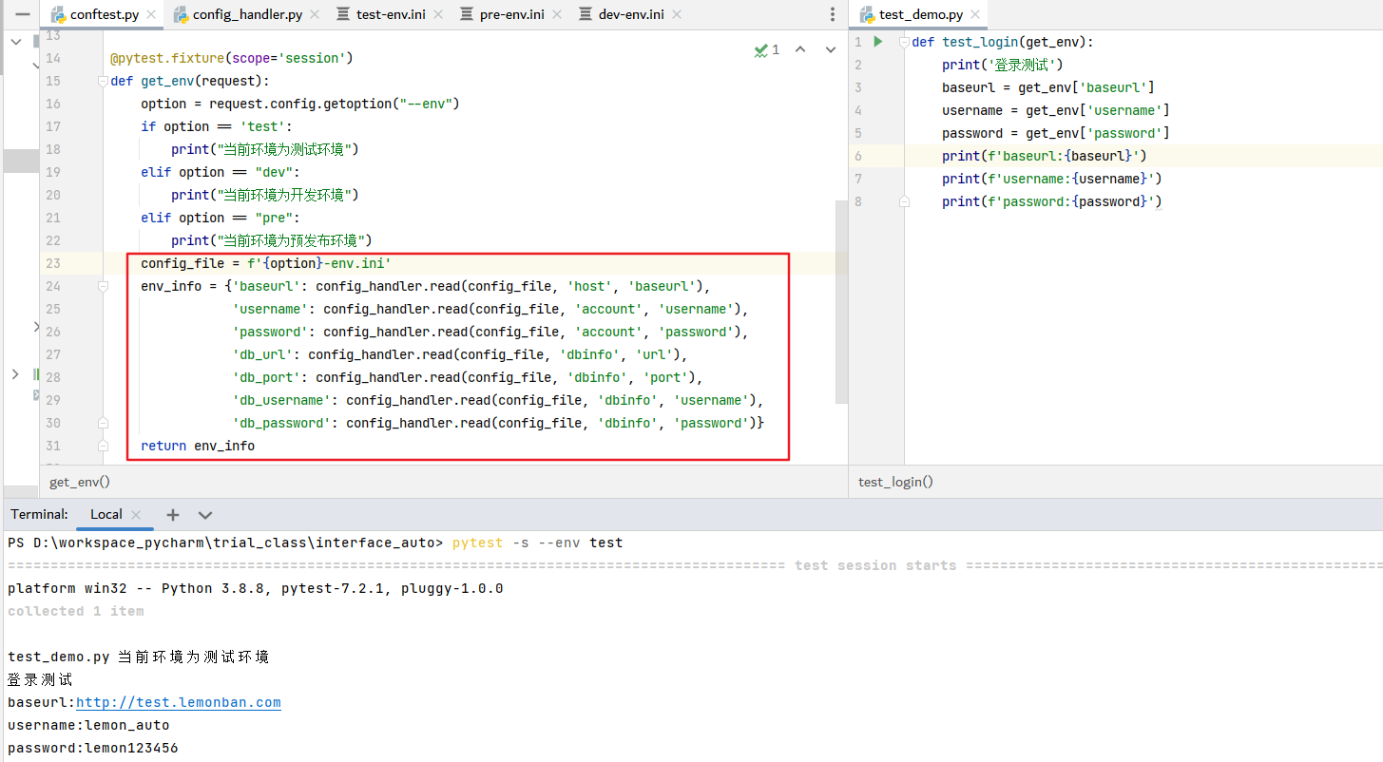Click the 'username:lemon_auto' terminal output
This screenshot has width=1383, height=762.
click(x=88, y=725)
